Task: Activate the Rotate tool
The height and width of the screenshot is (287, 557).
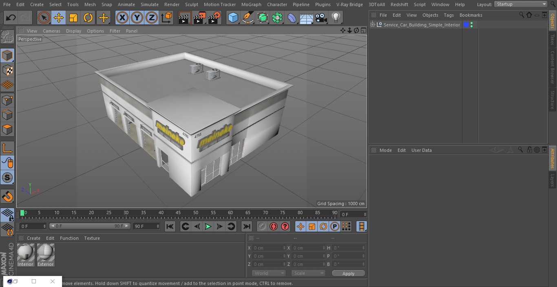Action: coord(88,18)
